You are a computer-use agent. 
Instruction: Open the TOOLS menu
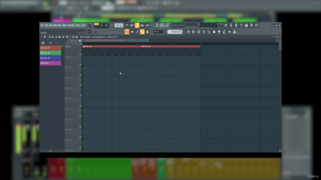pyautogui.click(x=78, y=25)
